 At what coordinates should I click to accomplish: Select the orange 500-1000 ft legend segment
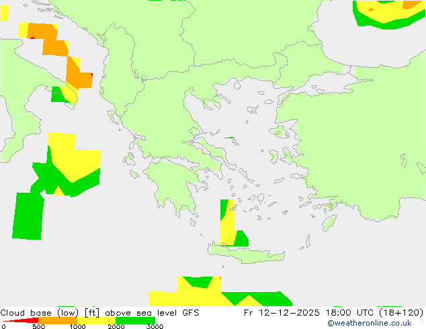point(58,320)
